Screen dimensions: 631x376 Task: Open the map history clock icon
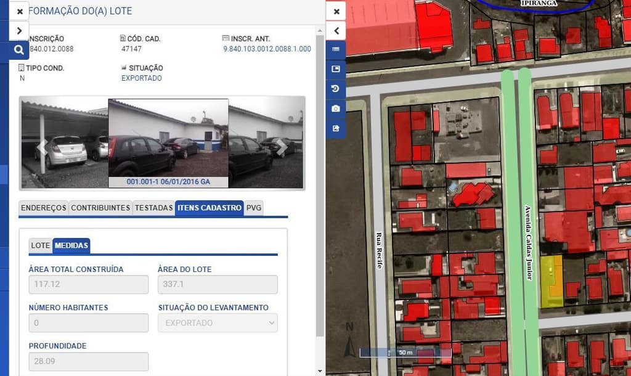[x=336, y=89]
